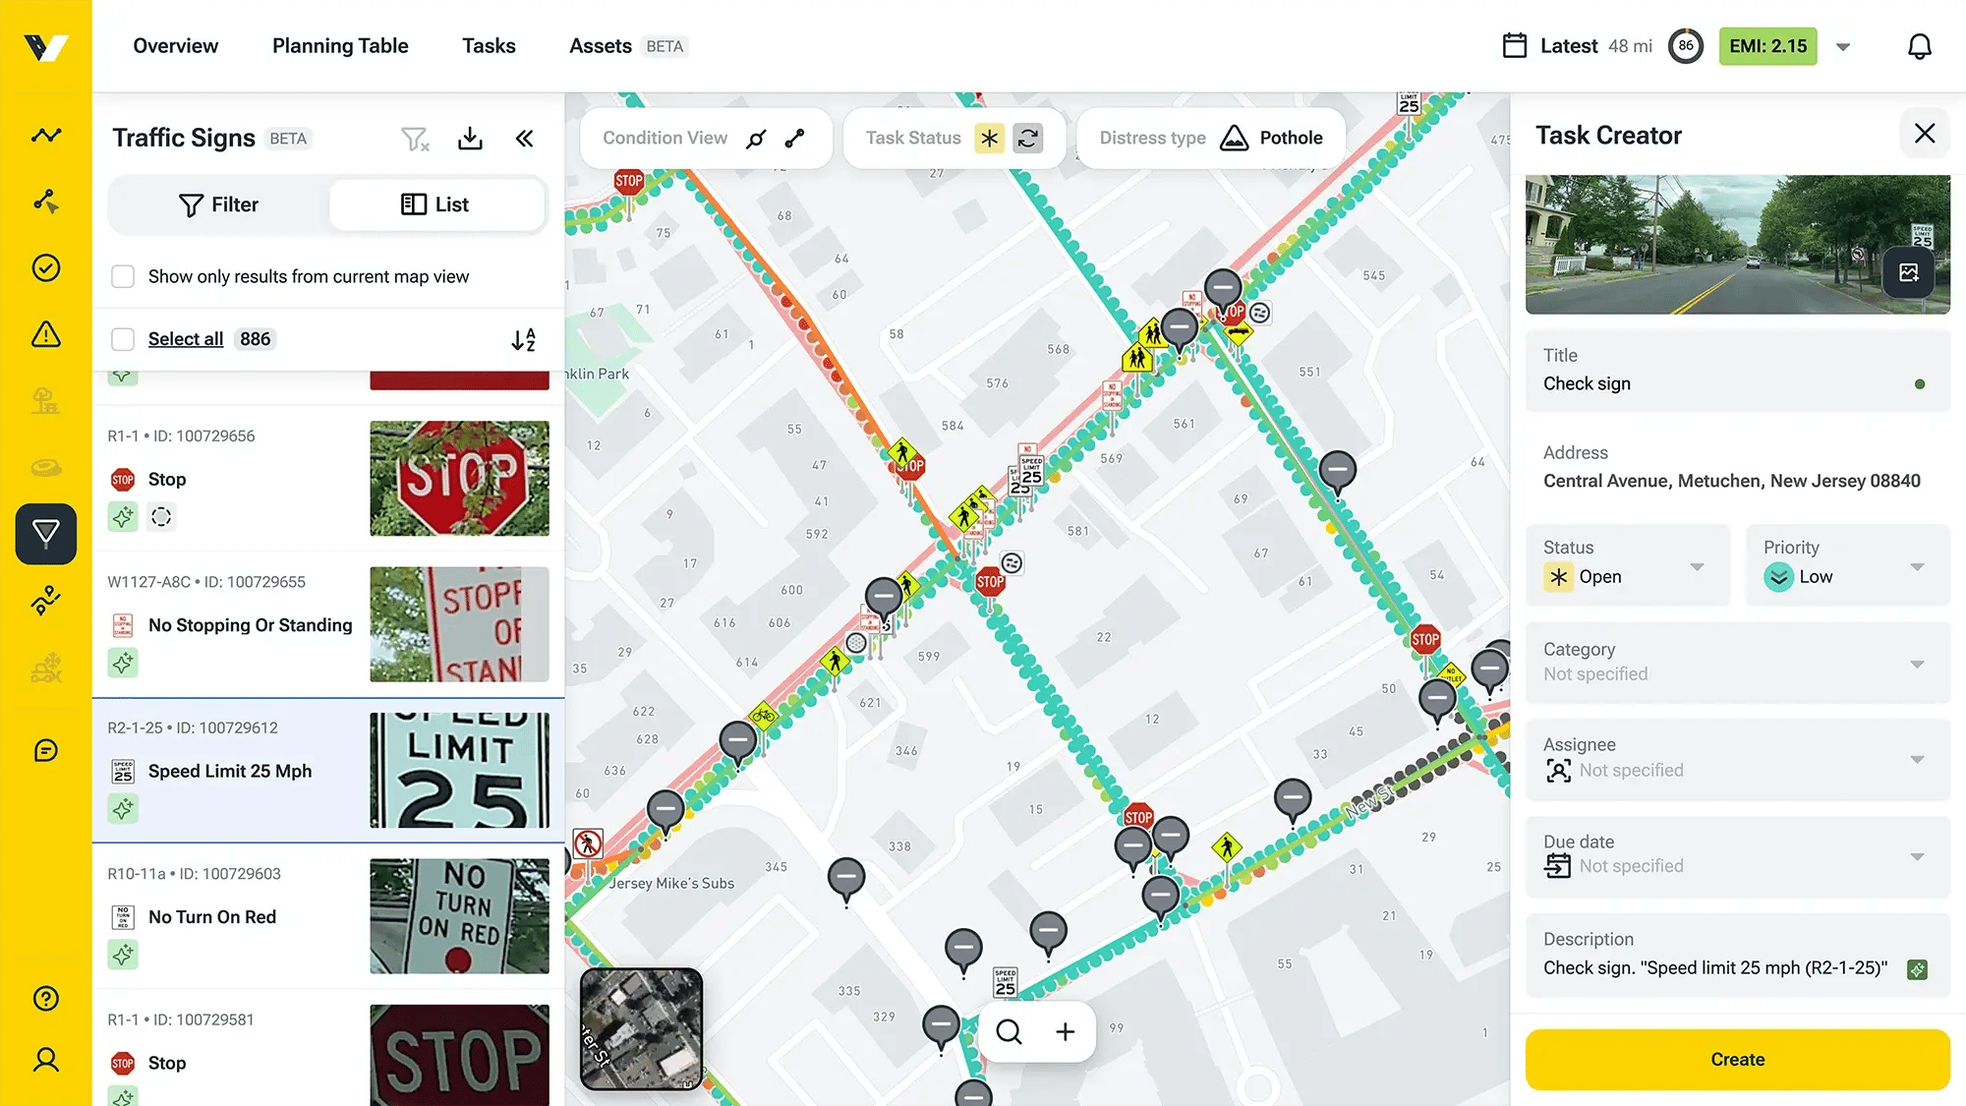Toggle Task Status star filter on
Viewport: 1966px width, 1106px height.
(988, 138)
